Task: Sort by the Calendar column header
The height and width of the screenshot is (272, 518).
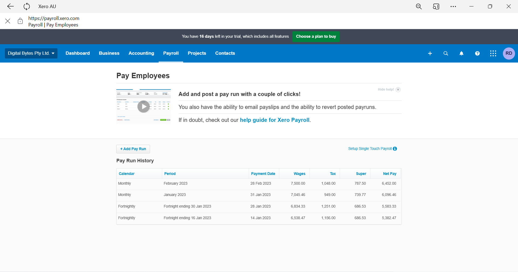Action: click(x=127, y=174)
